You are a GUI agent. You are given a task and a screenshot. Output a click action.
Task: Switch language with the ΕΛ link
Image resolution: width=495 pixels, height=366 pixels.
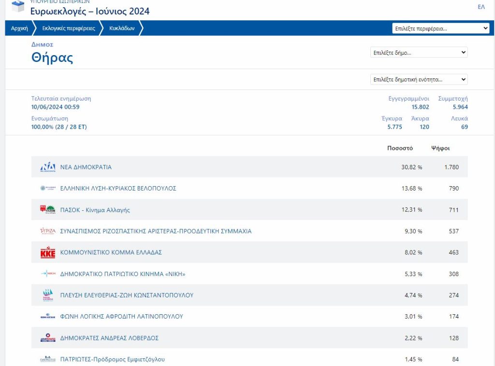(x=481, y=7)
